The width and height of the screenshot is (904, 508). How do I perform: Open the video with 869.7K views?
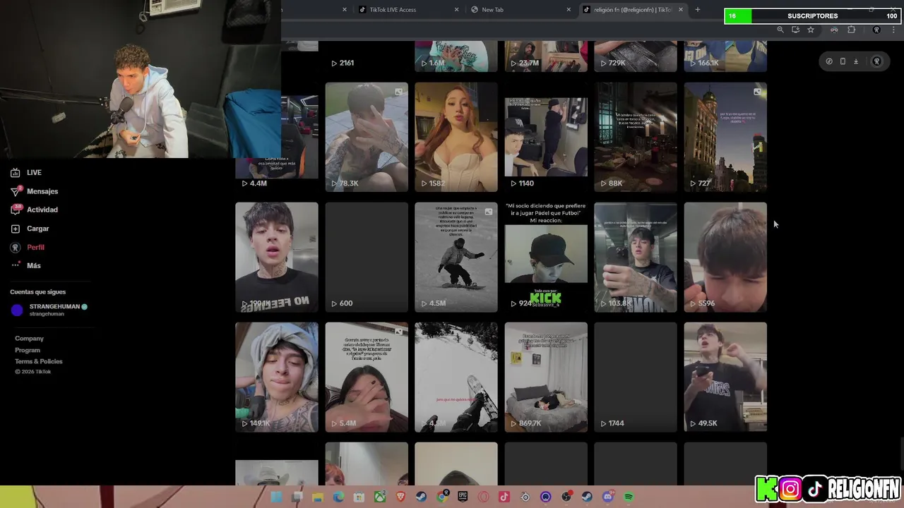pyautogui.click(x=546, y=377)
